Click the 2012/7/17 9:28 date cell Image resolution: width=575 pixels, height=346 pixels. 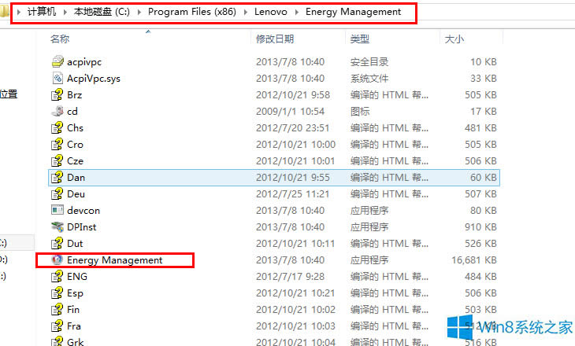[x=290, y=277]
